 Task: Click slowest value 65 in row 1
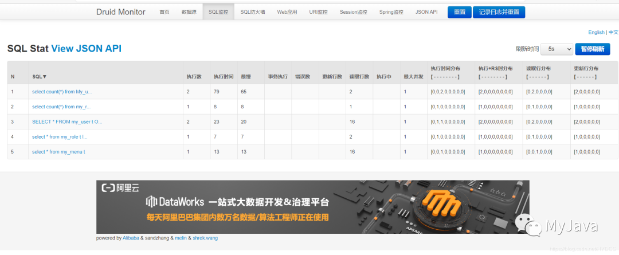point(244,92)
